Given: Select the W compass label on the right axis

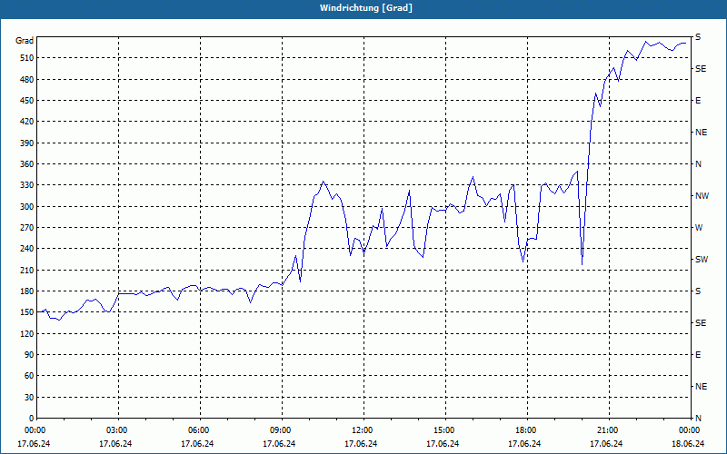Looking at the screenshot, I should (699, 228).
